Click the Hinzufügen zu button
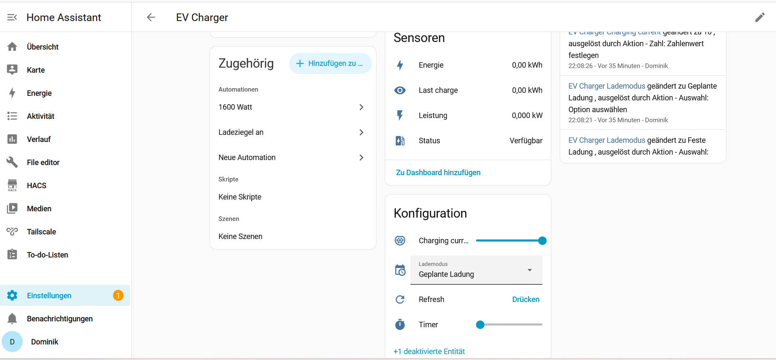This screenshot has width=776, height=360. [x=330, y=63]
